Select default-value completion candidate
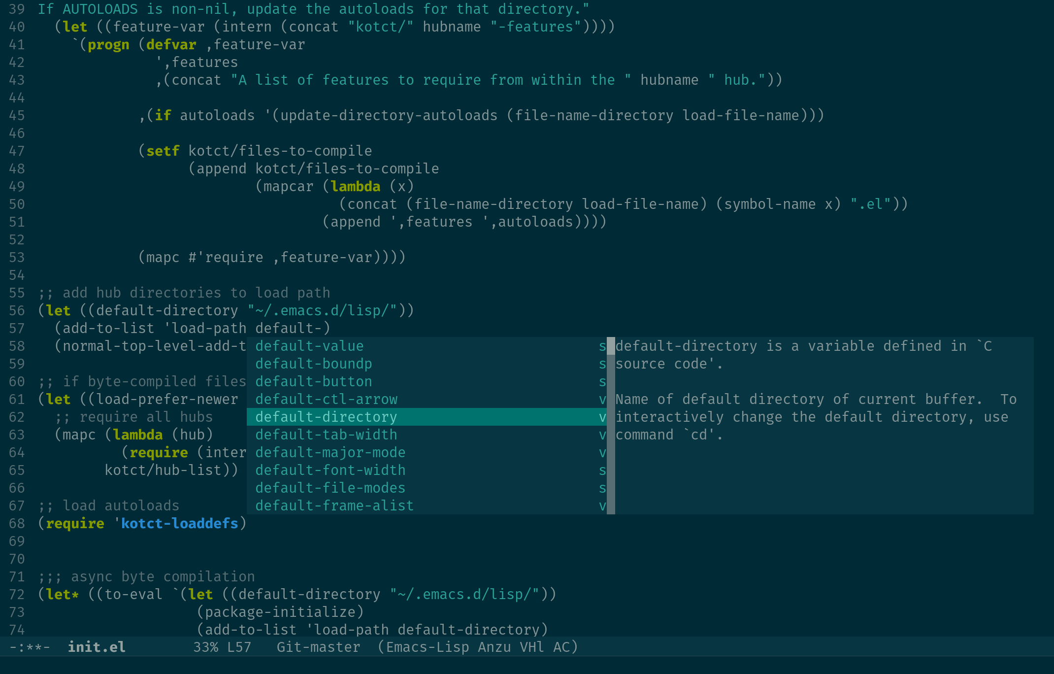 coord(309,346)
